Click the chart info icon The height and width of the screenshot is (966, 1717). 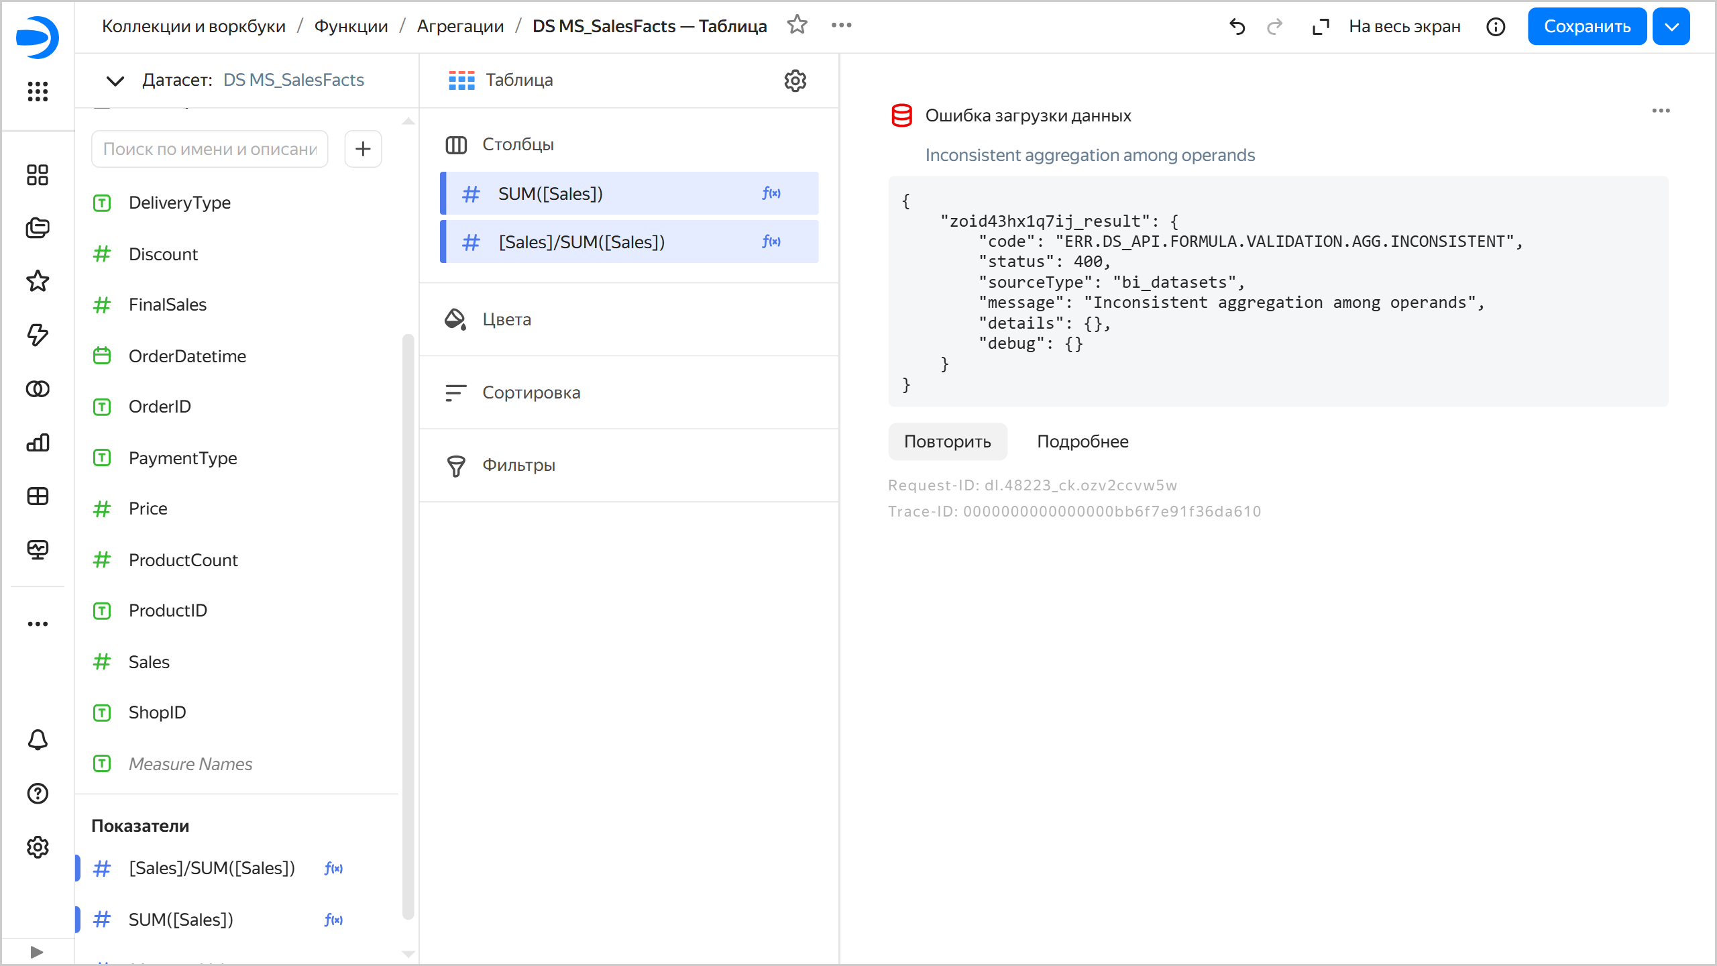coord(1496,27)
